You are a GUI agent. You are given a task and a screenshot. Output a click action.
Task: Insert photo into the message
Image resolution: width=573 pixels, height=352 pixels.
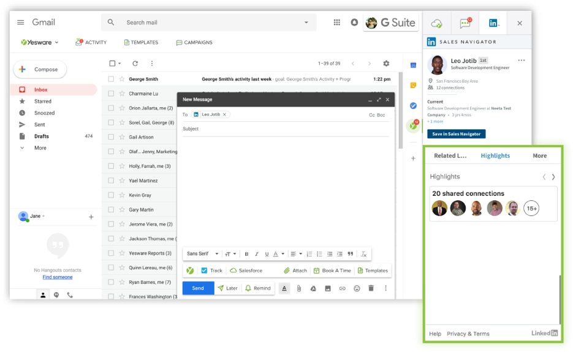[x=328, y=288]
